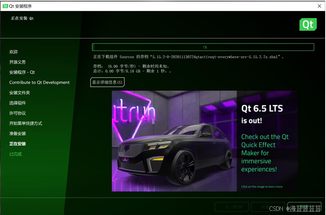Click 'Click on the image to learn more' text
The image size is (326, 215).
pos(262,186)
